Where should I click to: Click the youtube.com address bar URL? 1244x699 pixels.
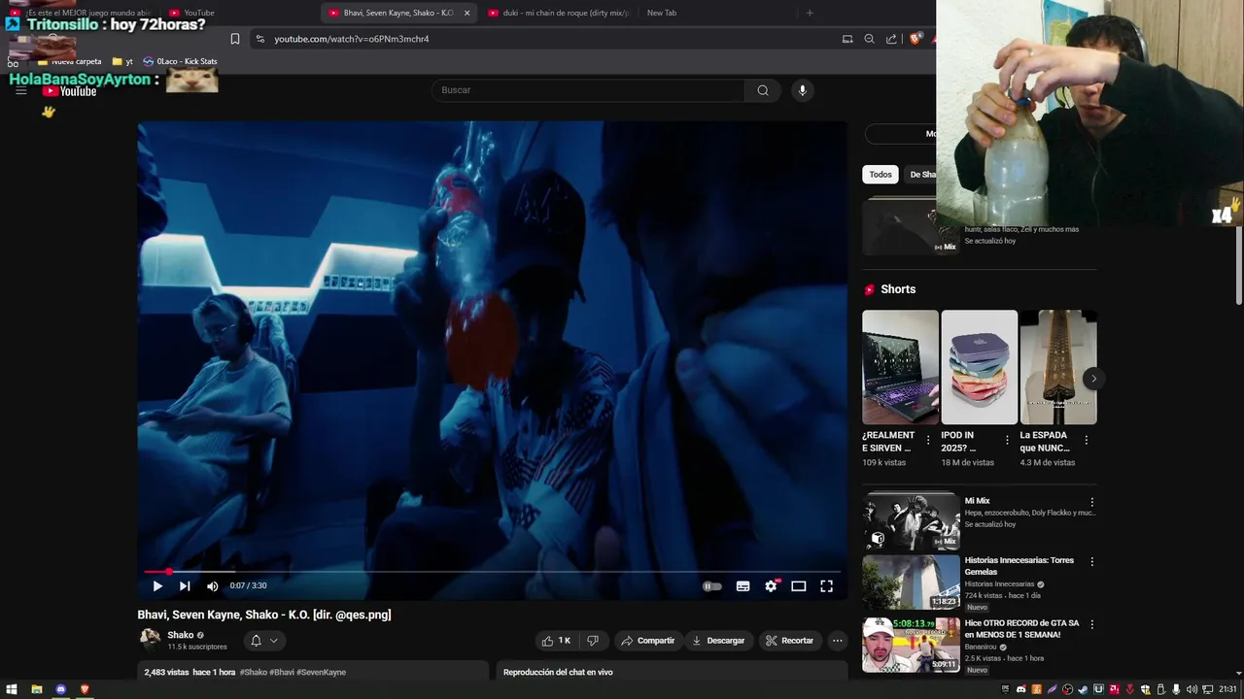pyautogui.click(x=351, y=39)
